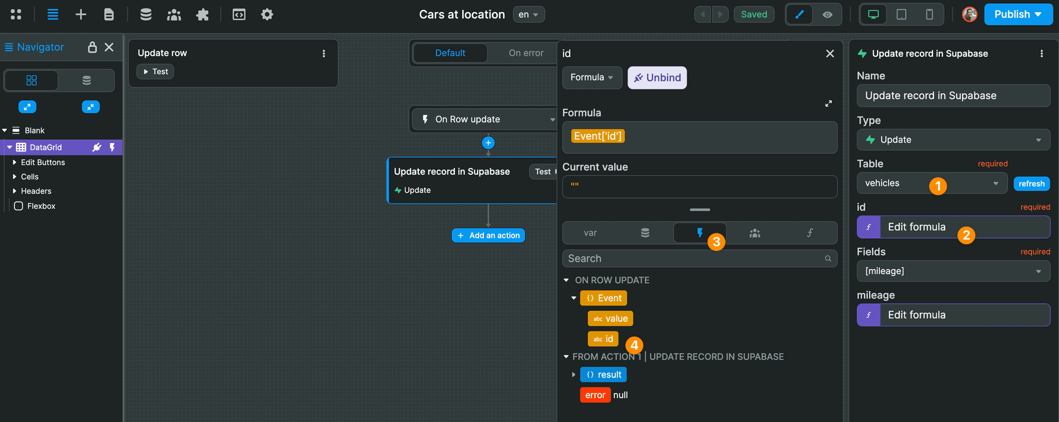Open the layout navigator icon in top bar
The height and width of the screenshot is (422, 1059).
tap(53, 14)
